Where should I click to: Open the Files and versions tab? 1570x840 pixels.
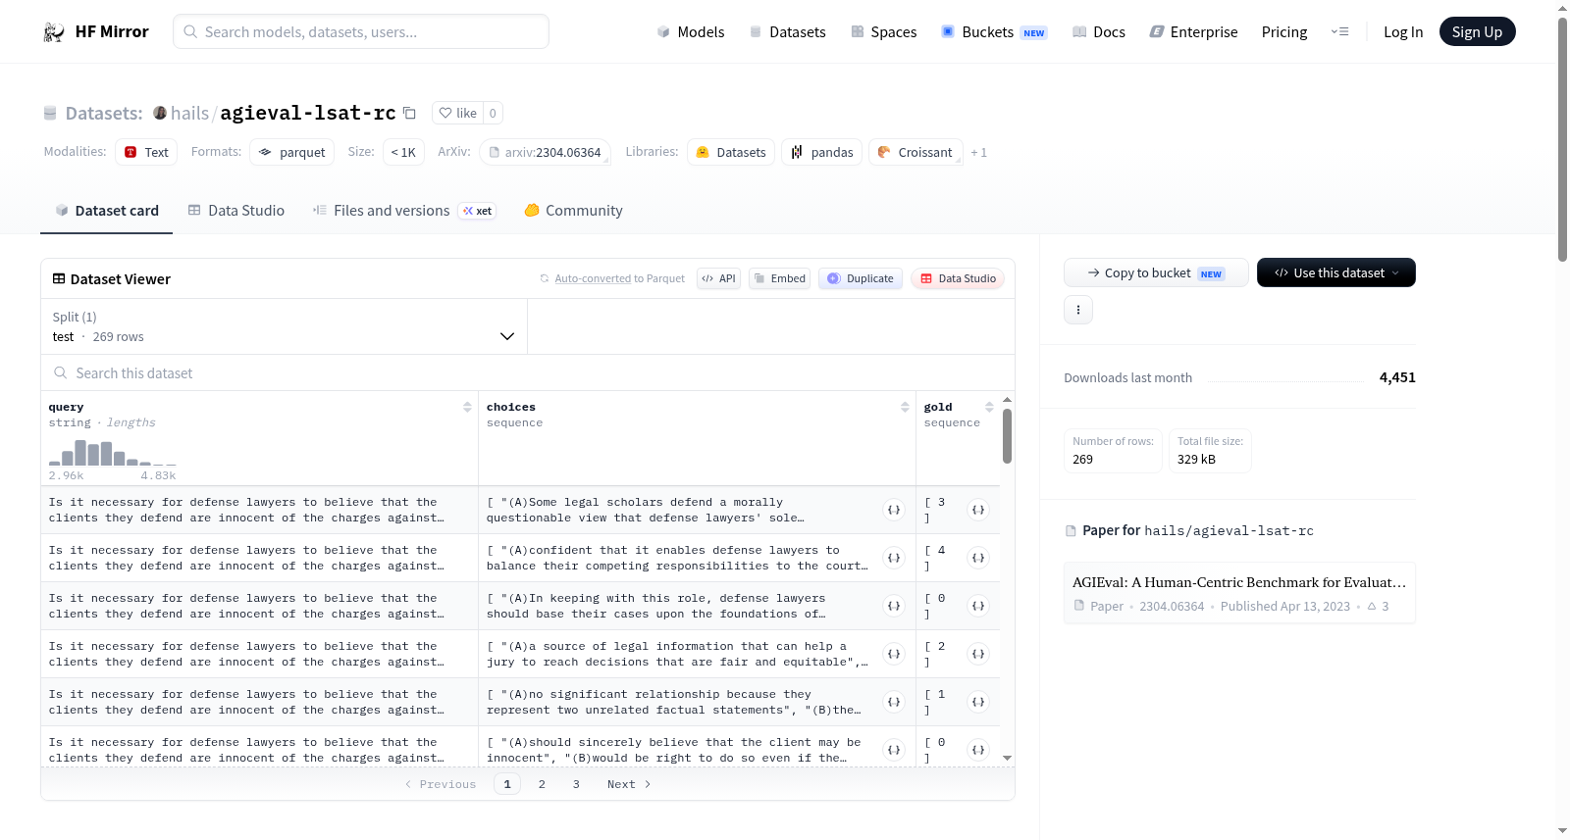pos(404,211)
